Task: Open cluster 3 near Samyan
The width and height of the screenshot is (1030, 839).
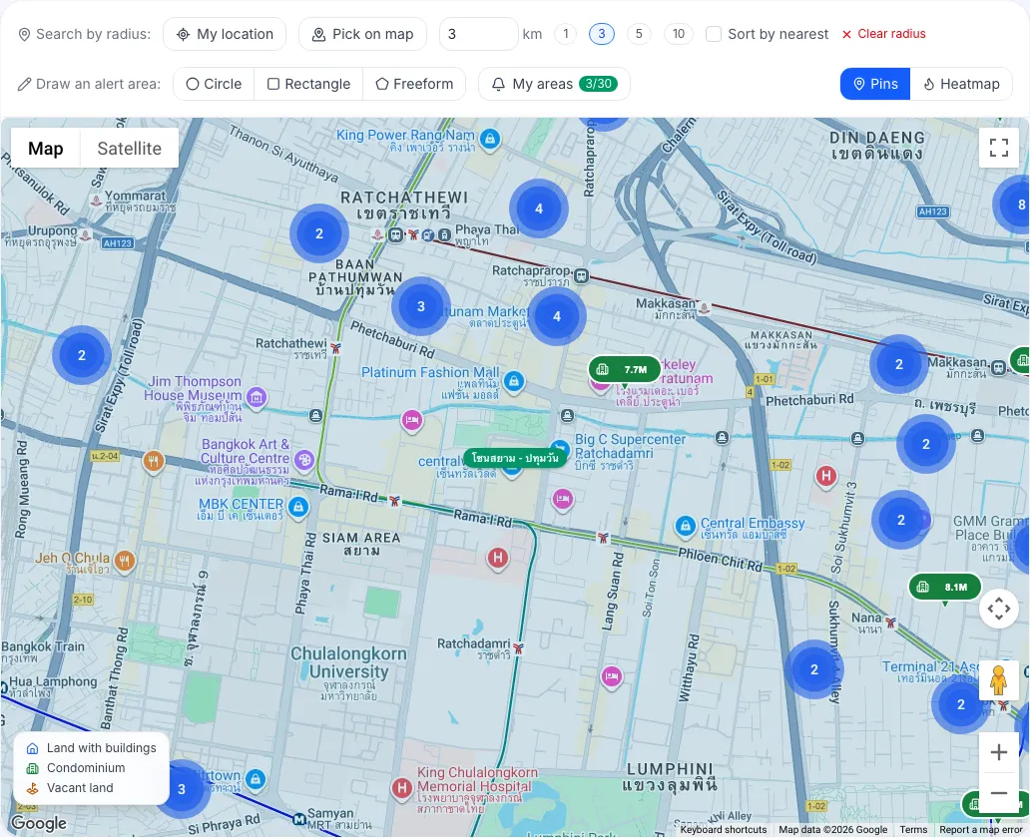Action: [182, 789]
